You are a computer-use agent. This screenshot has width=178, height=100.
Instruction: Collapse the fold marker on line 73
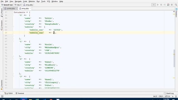pyautogui.click(x=13, y=59)
